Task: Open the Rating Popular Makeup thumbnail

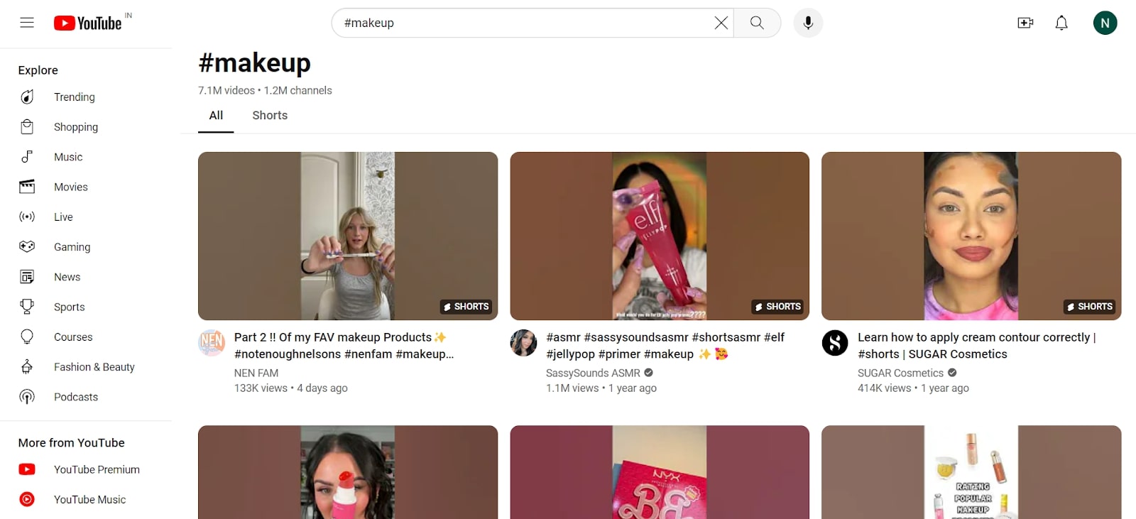Action: pyautogui.click(x=971, y=472)
